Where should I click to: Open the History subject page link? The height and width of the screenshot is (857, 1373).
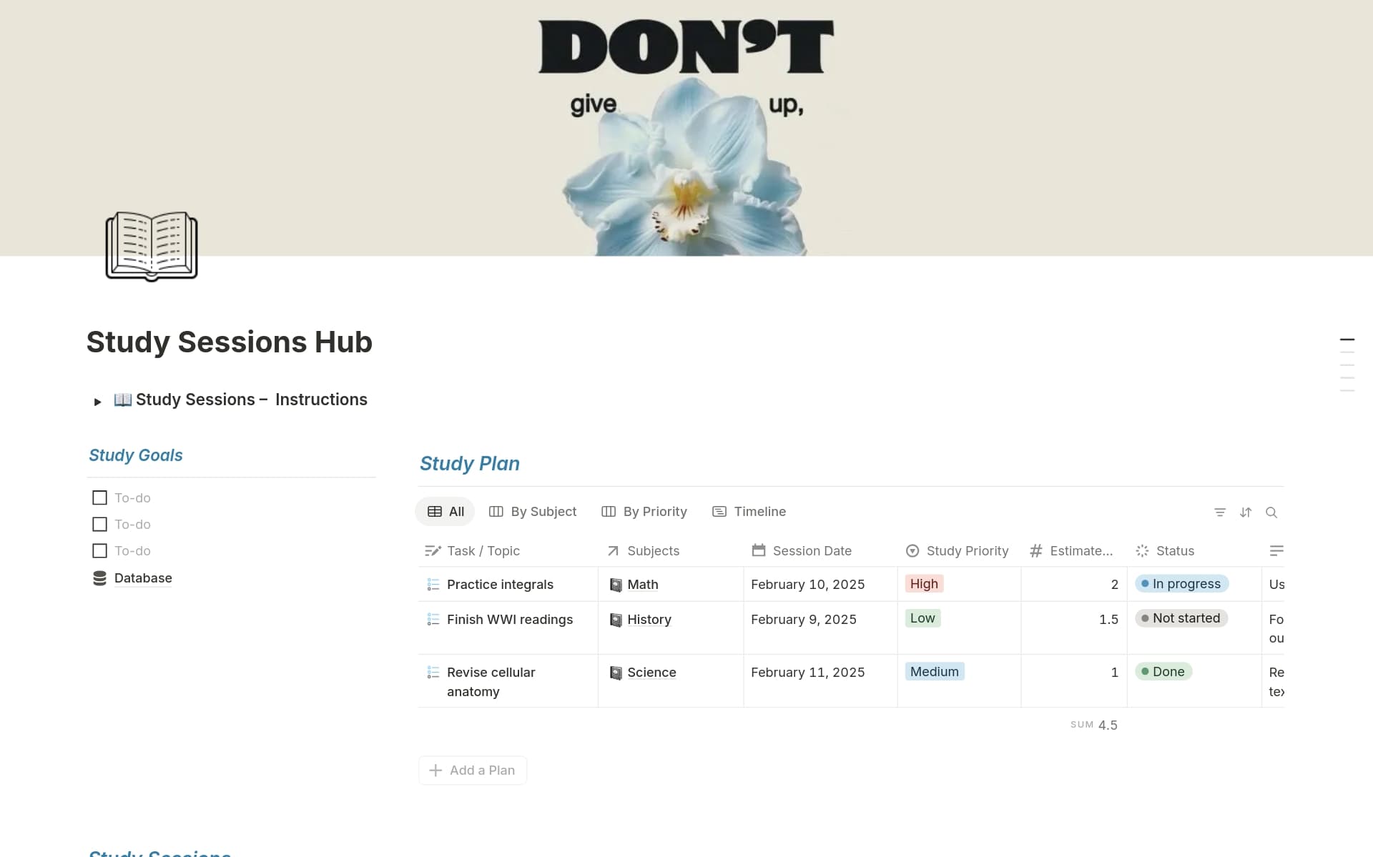pos(649,619)
